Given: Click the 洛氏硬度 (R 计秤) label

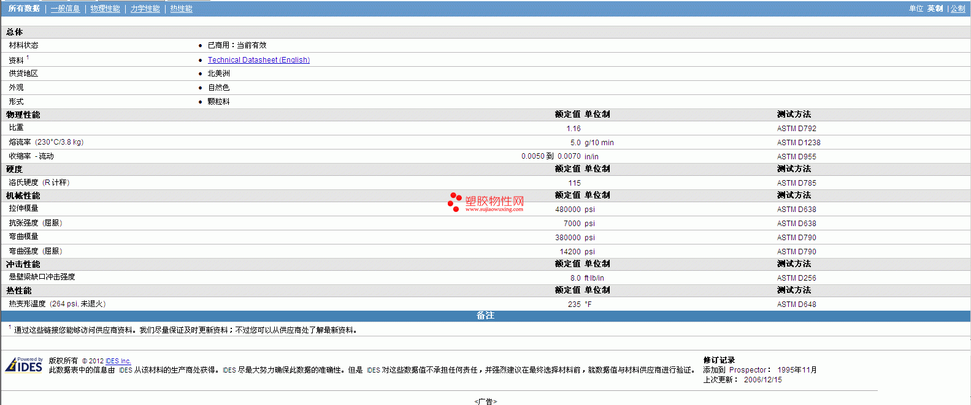Looking at the screenshot, I should (x=39, y=183).
